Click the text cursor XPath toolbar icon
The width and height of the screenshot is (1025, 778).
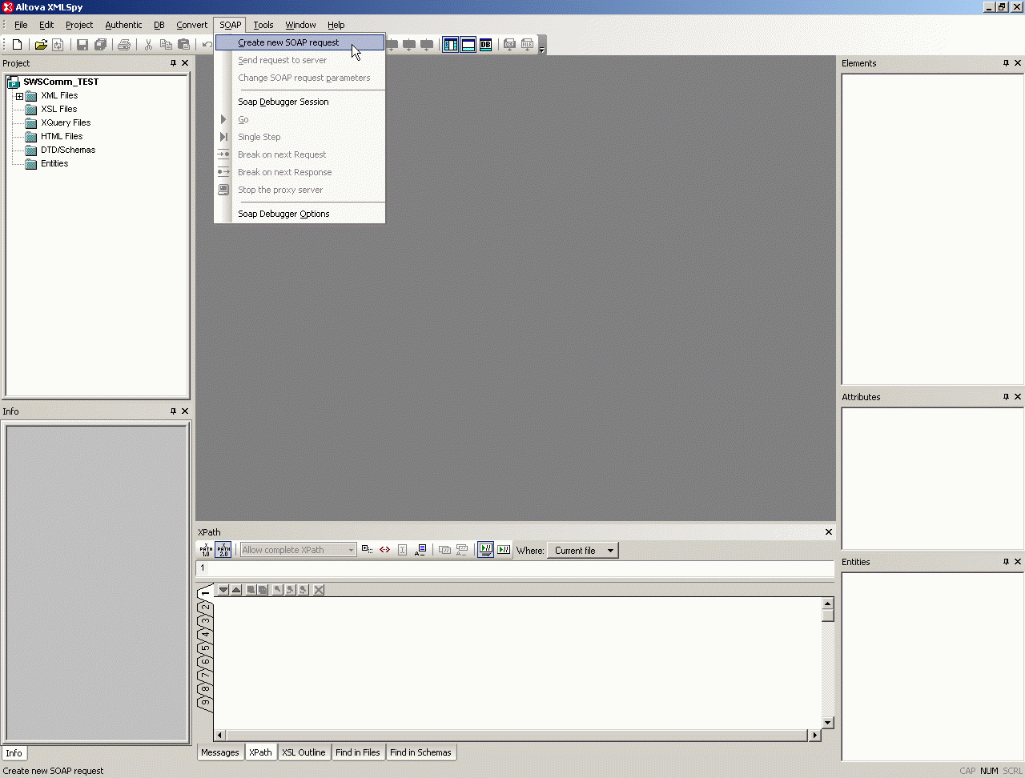coord(403,550)
